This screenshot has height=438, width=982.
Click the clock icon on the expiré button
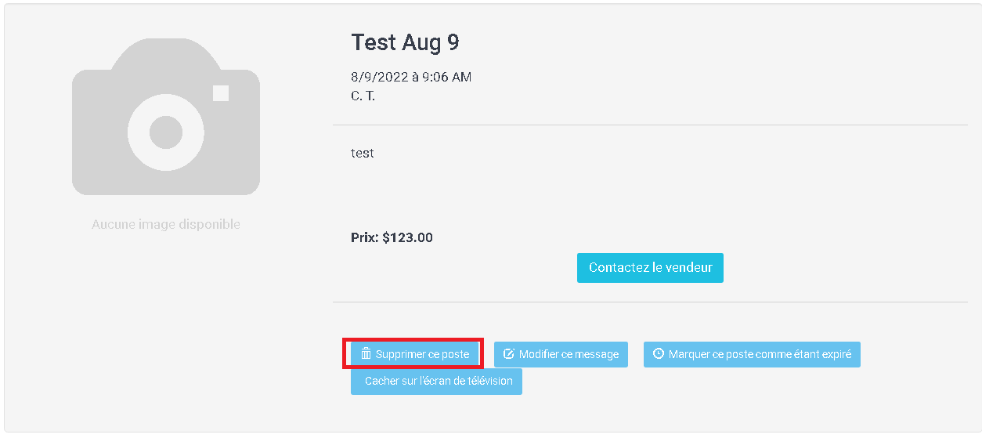(659, 354)
